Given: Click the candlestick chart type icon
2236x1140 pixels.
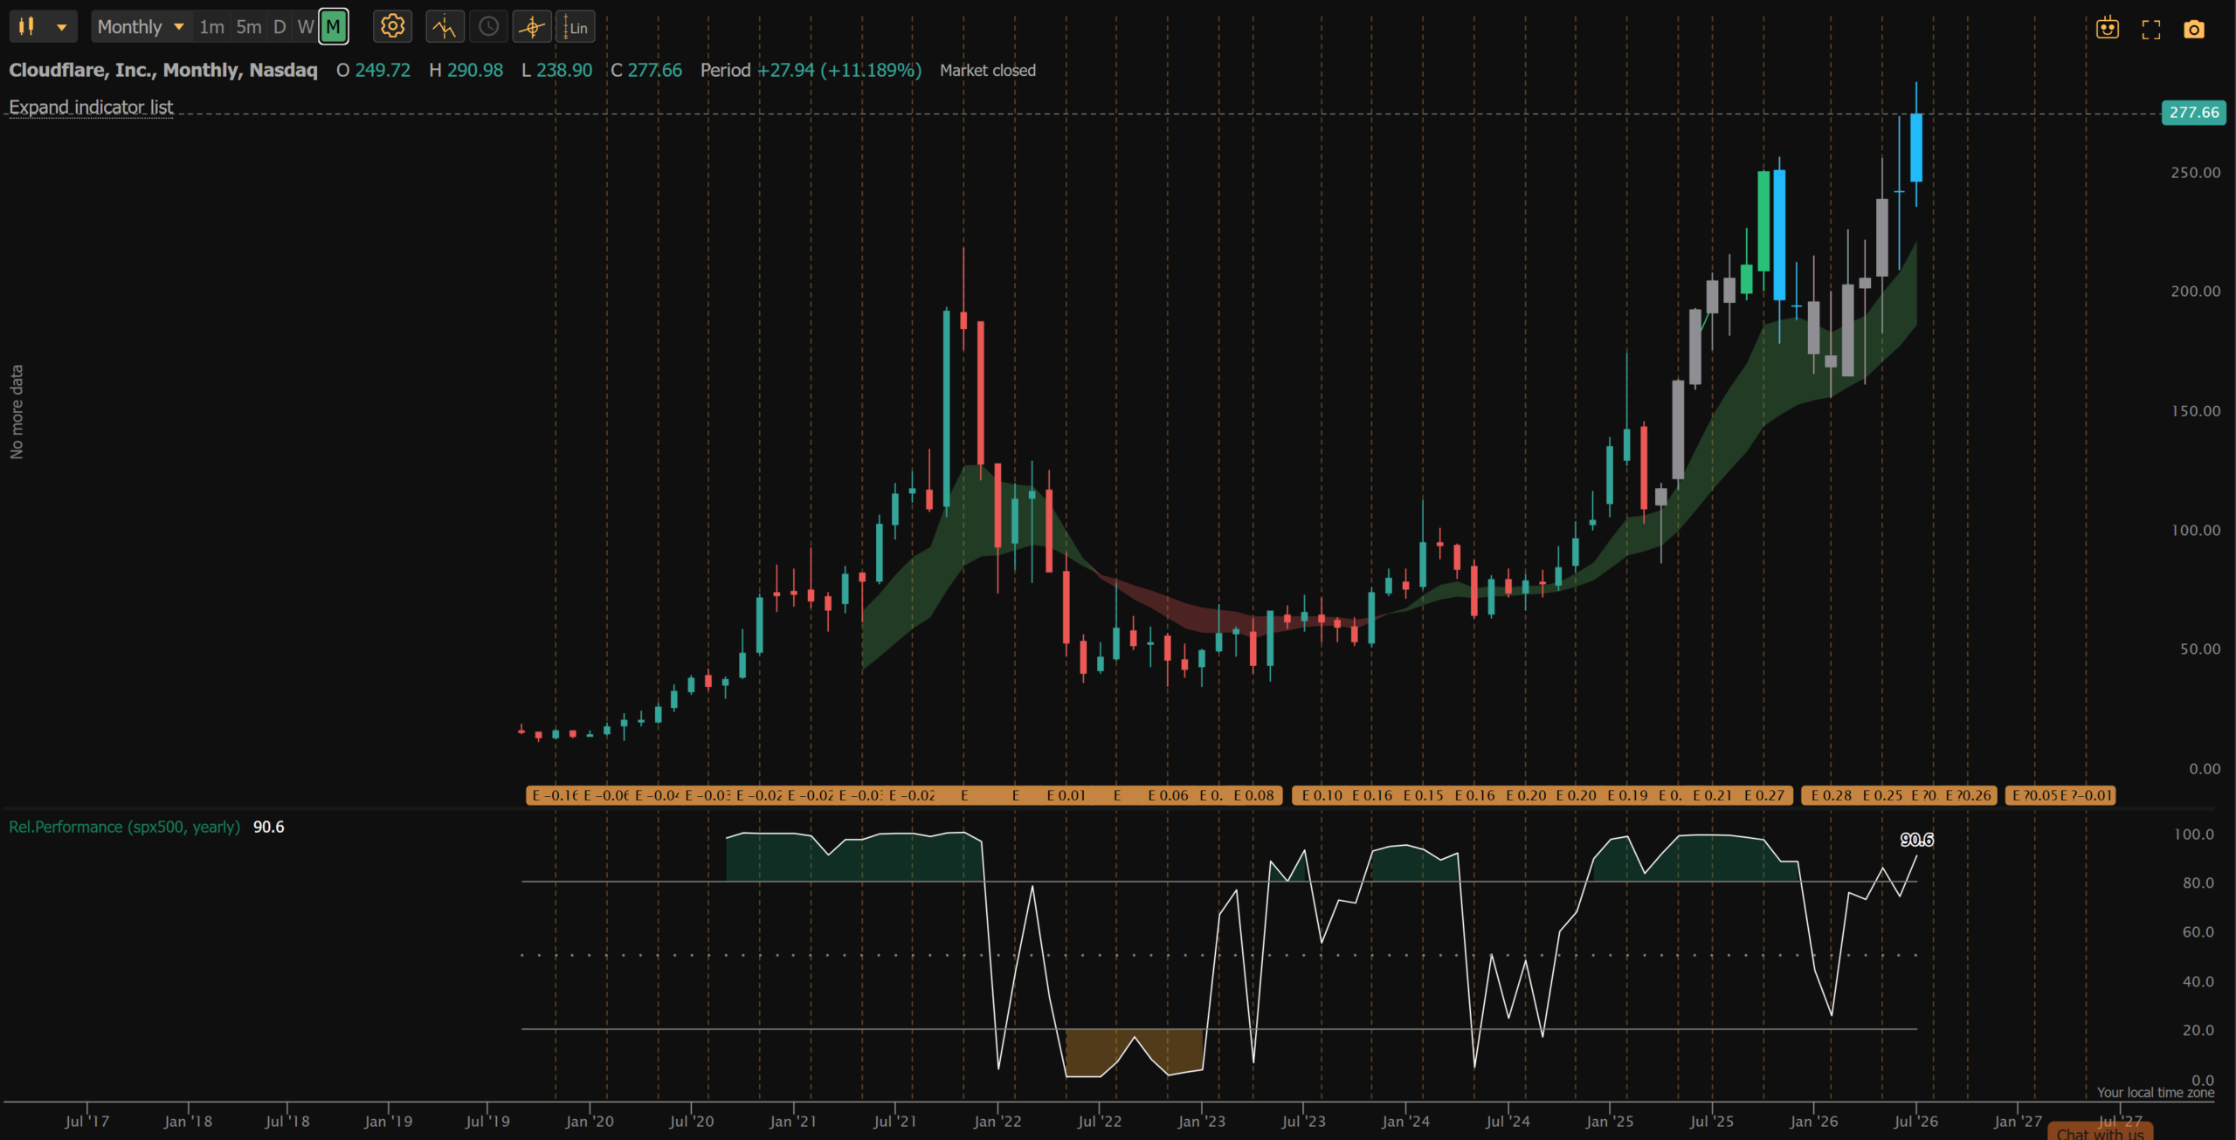Looking at the screenshot, I should point(27,27).
